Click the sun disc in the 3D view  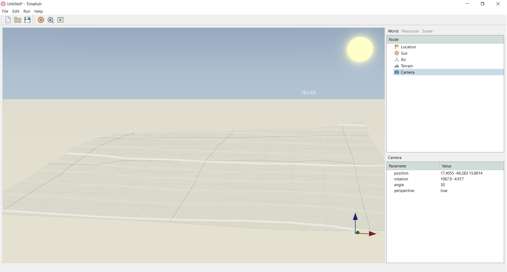[x=360, y=49]
